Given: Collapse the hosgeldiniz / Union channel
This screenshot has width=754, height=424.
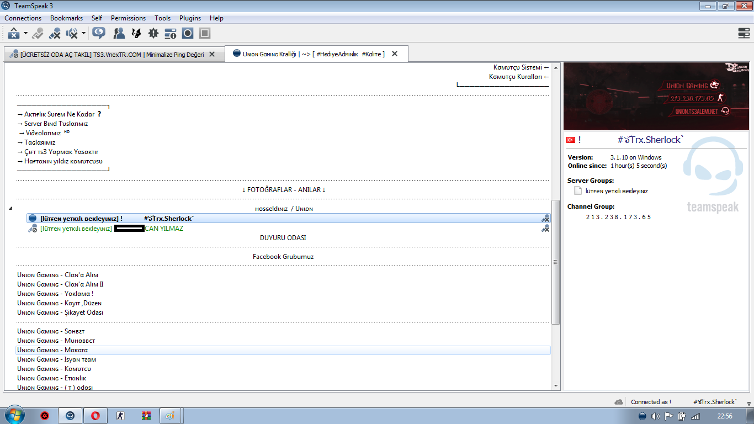Looking at the screenshot, I should [x=10, y=209].
